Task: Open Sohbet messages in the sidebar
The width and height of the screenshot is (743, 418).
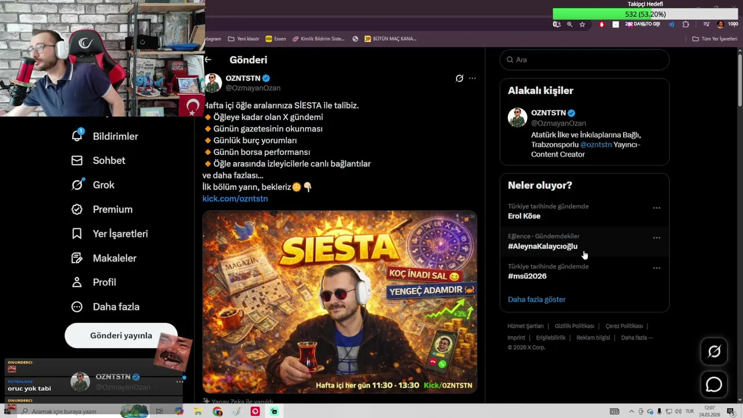Action: click(x=98, y=160)
